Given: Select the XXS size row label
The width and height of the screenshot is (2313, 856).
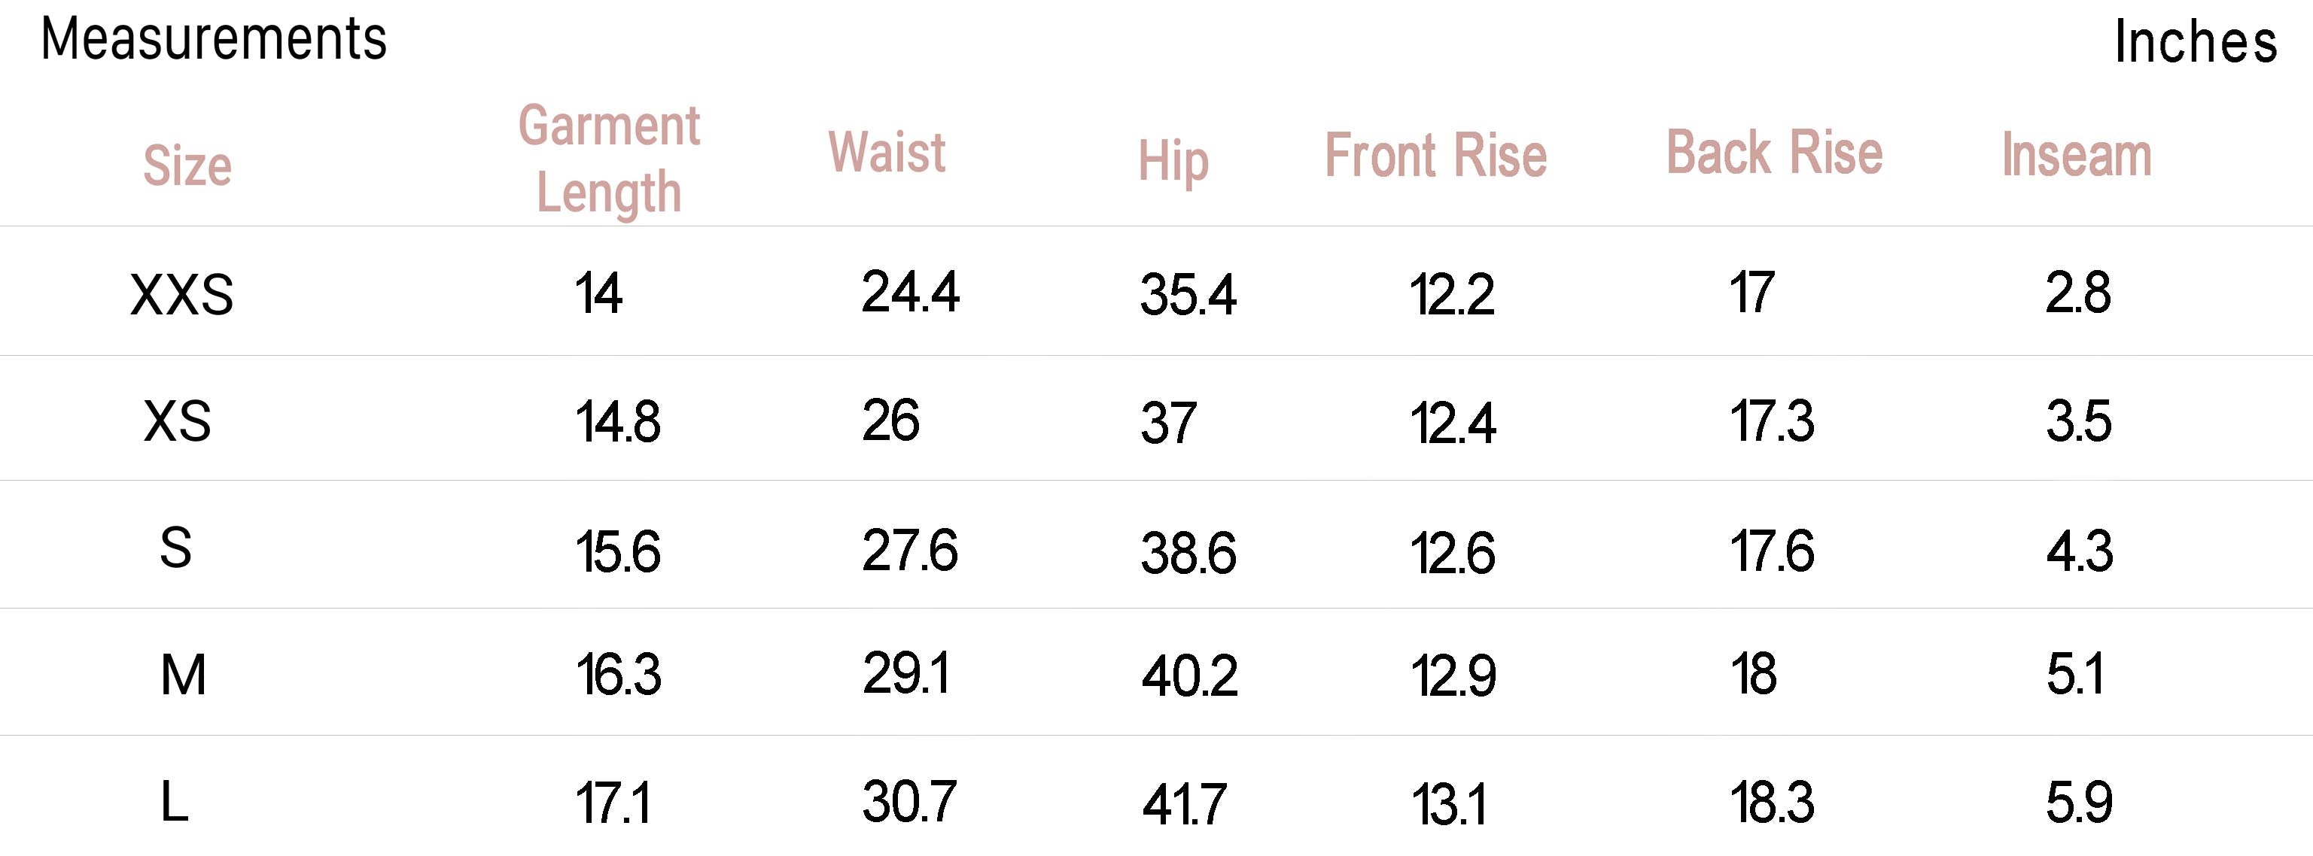Looking at the screenshot, I should coord(181,294).
